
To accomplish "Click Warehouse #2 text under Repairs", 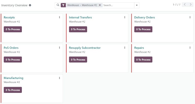I will [142, 52].
